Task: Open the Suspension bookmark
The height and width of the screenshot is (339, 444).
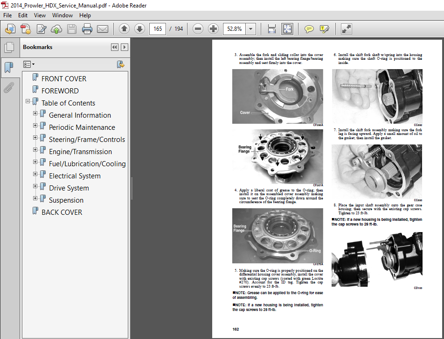Action: (x=66, y=200)
